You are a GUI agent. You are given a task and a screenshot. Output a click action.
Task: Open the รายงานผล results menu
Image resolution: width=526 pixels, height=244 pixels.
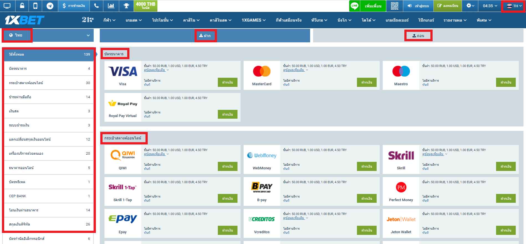(455, 20)
